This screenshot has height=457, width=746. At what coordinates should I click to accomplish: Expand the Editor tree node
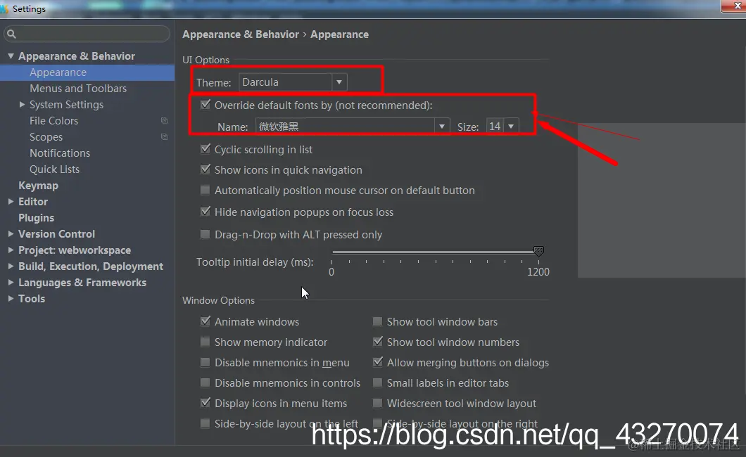tap(11, 201)
